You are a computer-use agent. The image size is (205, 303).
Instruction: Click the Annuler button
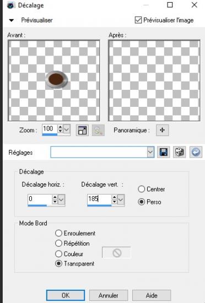[x=109, y=295]
